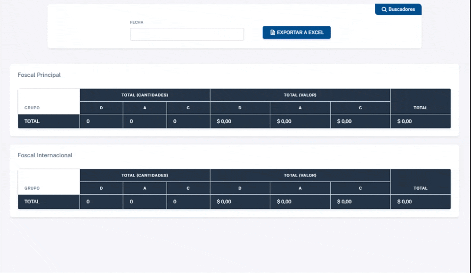
Task: Select Total (Valor) header in Foscal Internacional
Action: (x=300, y=176)
